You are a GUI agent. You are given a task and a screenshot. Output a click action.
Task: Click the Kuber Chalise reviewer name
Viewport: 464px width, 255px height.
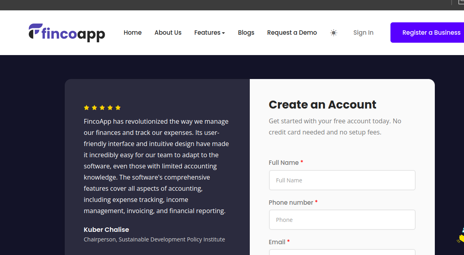(106, 229)
